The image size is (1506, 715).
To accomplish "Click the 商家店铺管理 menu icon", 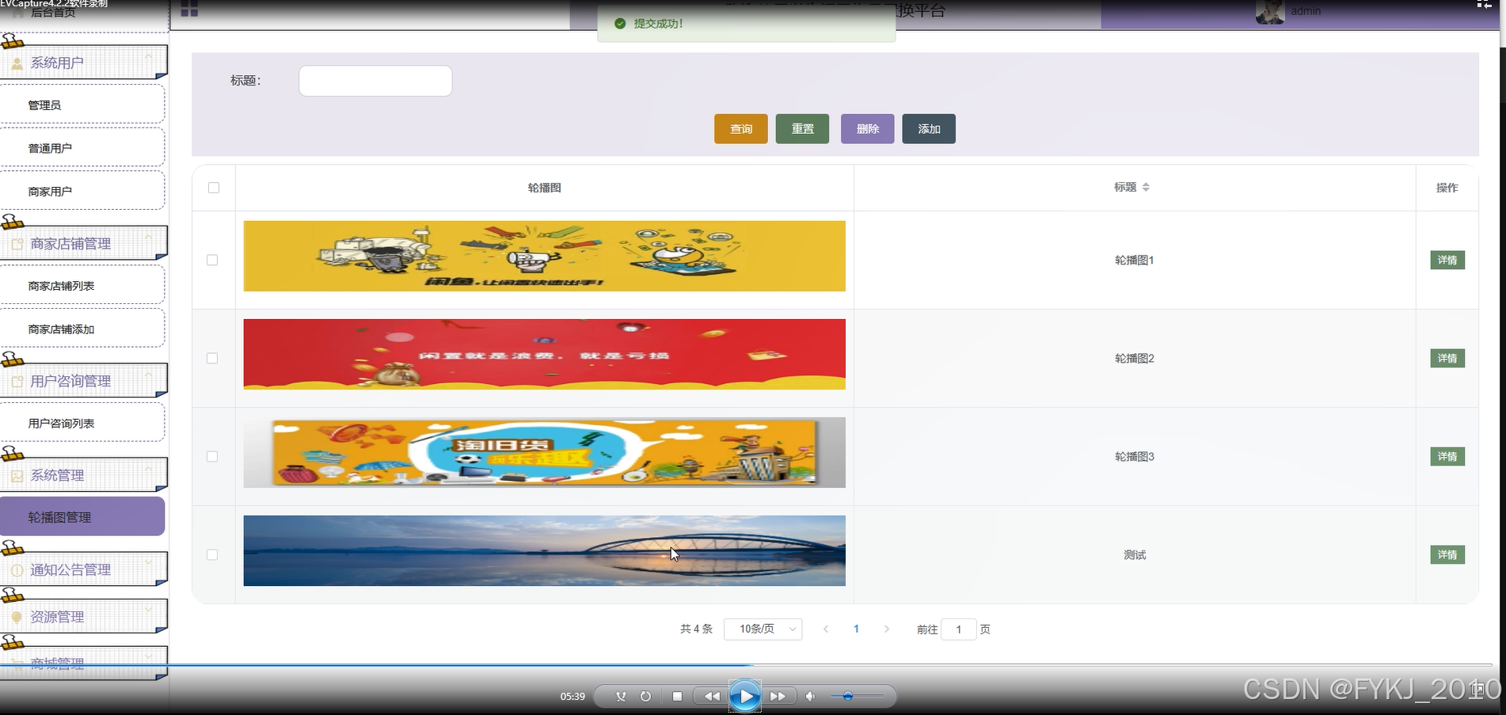I will (x=17, y=245).
